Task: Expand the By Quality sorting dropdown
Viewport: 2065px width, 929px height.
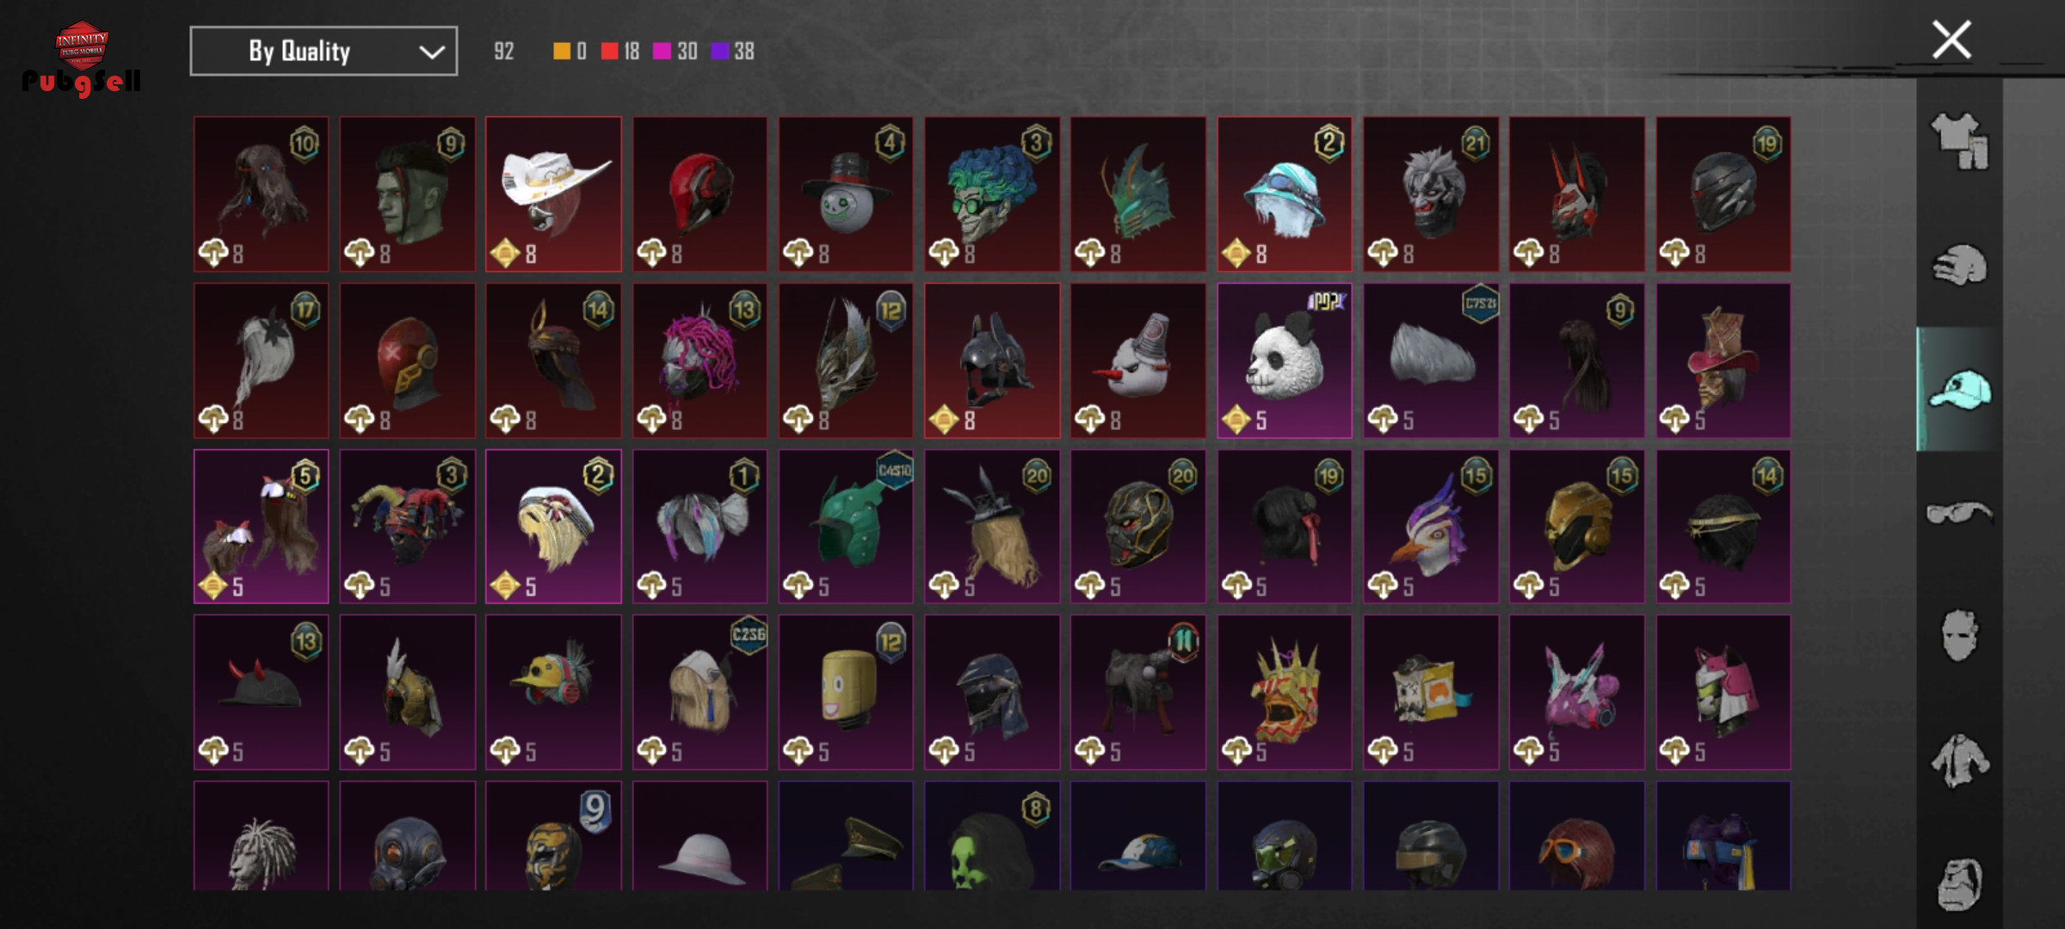Action: pos(324,52)
